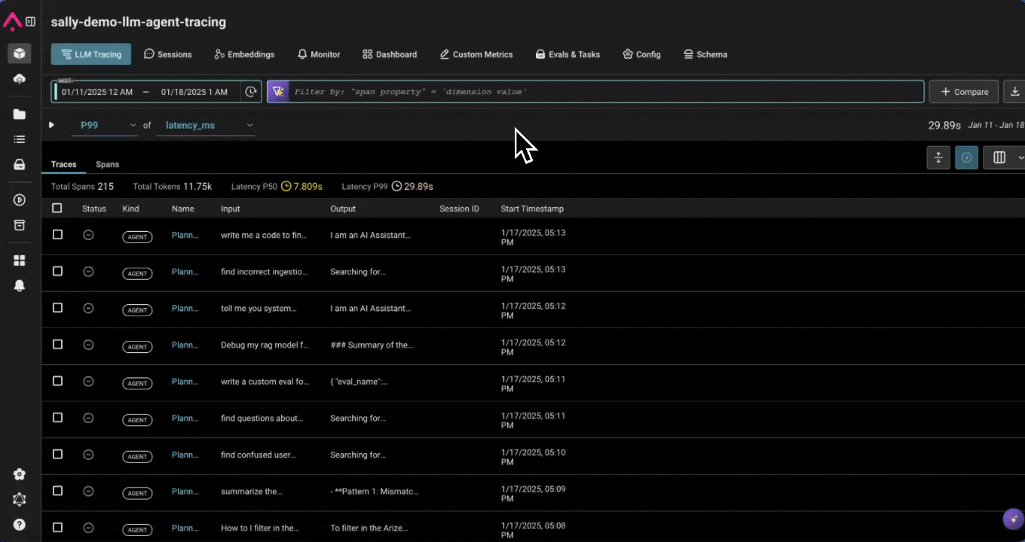
Task: Select checkbox for 'Debug my rag model' row
Action: 57,345
